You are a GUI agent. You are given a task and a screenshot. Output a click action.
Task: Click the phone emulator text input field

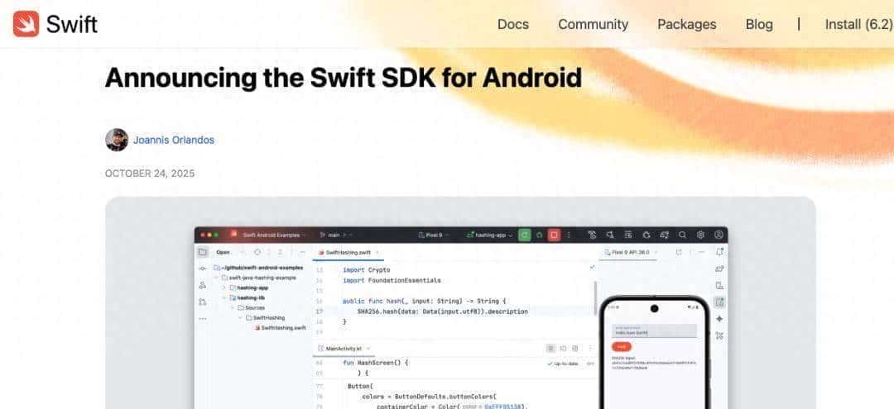pos(654,331)
